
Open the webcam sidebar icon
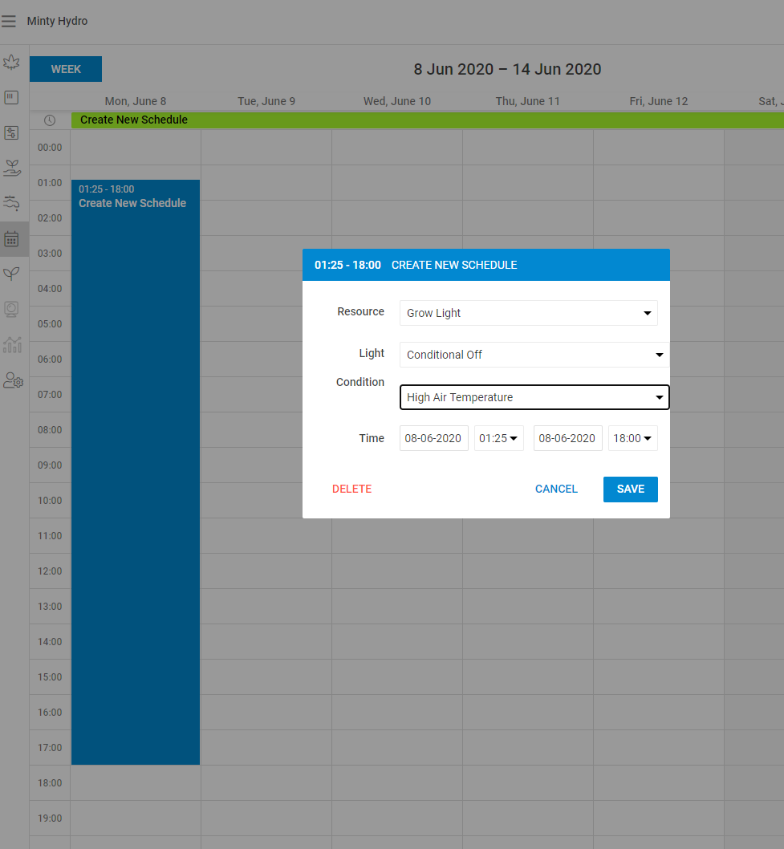tap(11, 309)
